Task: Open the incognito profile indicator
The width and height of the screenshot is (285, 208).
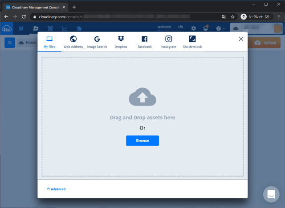Action: 256,17
